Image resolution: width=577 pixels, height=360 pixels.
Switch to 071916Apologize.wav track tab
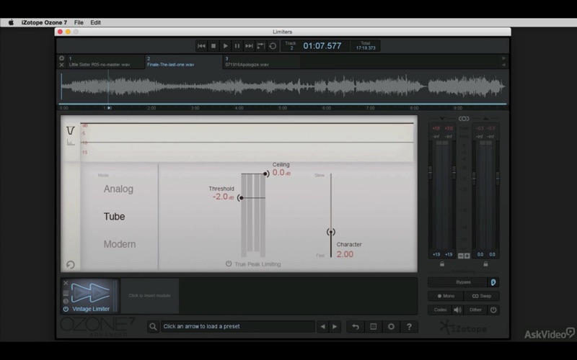[262, 62]
